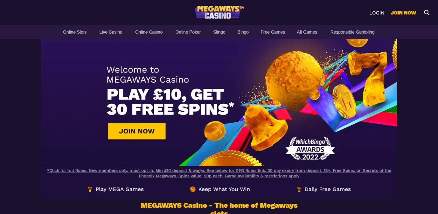Image resolution: width=438 pixels, height=214 pixels.
Task: Click the Megaways Casino logo
Action: [x=219, y=12]
